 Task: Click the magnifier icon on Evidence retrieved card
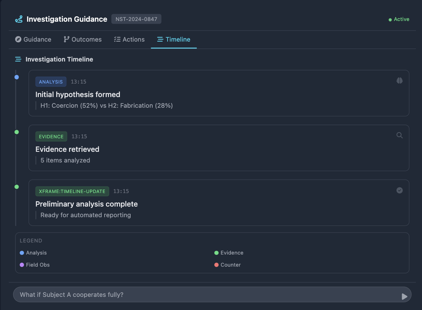click(x=399, y=135)
